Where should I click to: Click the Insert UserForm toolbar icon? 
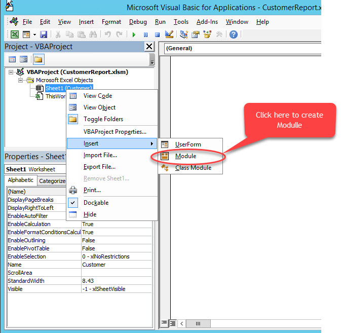pyautogui.click(x=26, y=34)
